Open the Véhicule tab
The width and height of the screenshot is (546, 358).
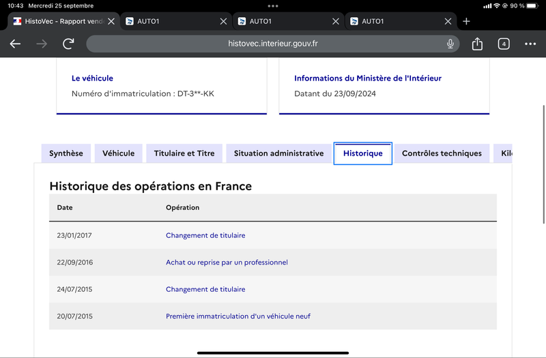point(118,153)
